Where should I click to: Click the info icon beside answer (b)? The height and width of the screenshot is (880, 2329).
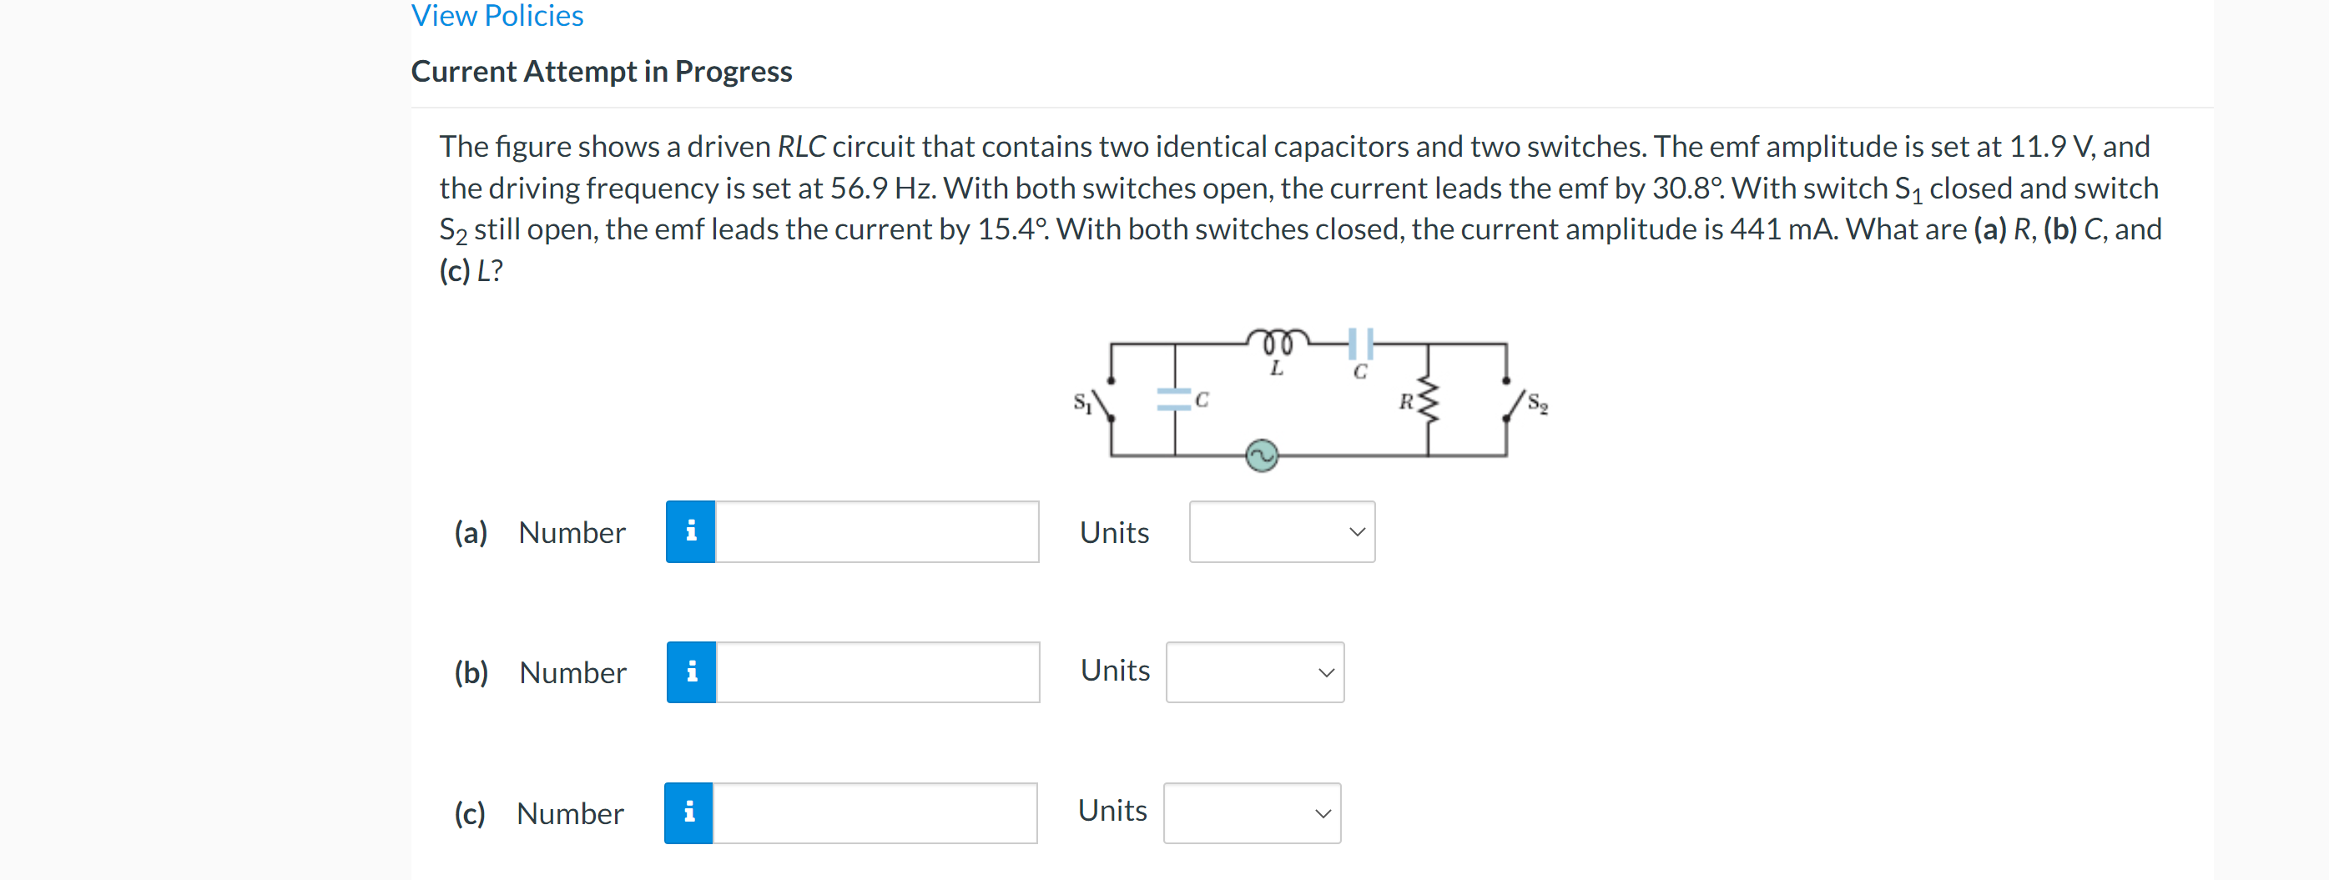(693, 671)
